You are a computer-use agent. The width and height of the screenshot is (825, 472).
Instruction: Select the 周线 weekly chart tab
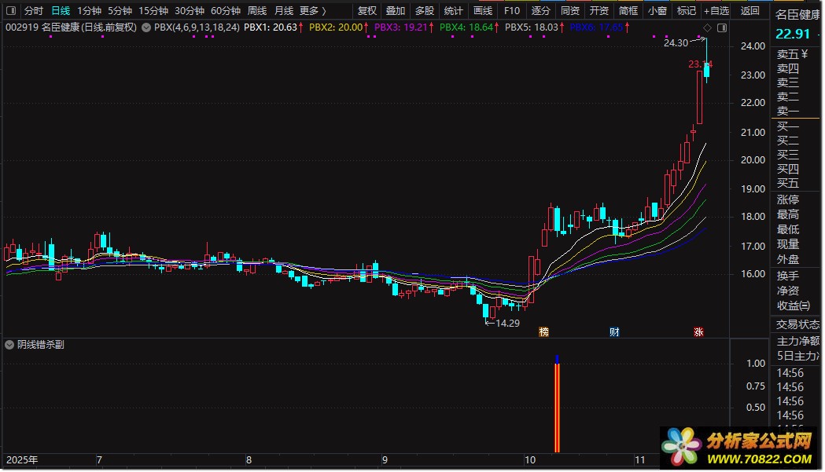point(257,10)
